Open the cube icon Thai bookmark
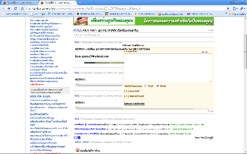This screenshot has height=154, width=247. tap(171, 14)
